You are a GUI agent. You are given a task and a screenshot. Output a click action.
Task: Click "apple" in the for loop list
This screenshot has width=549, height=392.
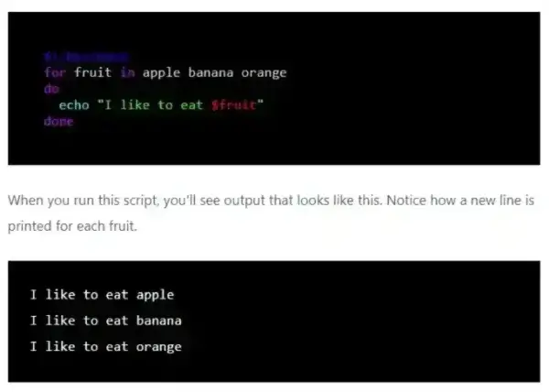click(x=161, y=72)
